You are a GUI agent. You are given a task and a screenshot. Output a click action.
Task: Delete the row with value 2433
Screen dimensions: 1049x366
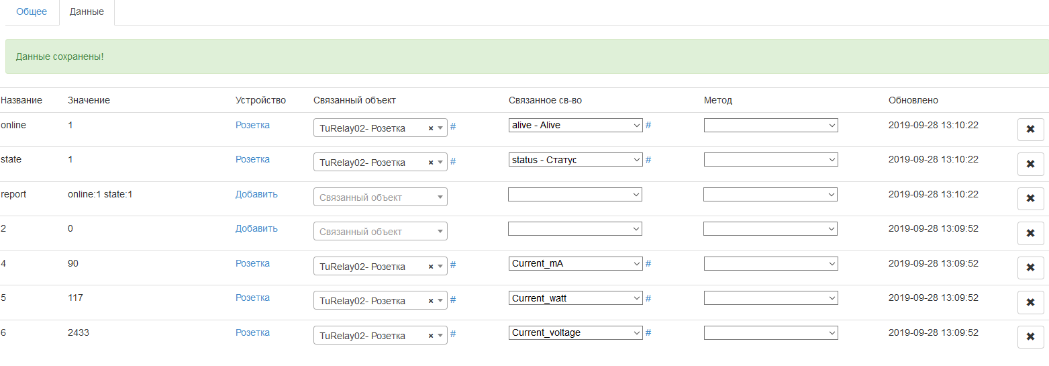1030,337
